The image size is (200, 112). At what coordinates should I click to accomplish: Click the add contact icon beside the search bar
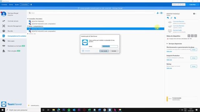coord(158,13)
